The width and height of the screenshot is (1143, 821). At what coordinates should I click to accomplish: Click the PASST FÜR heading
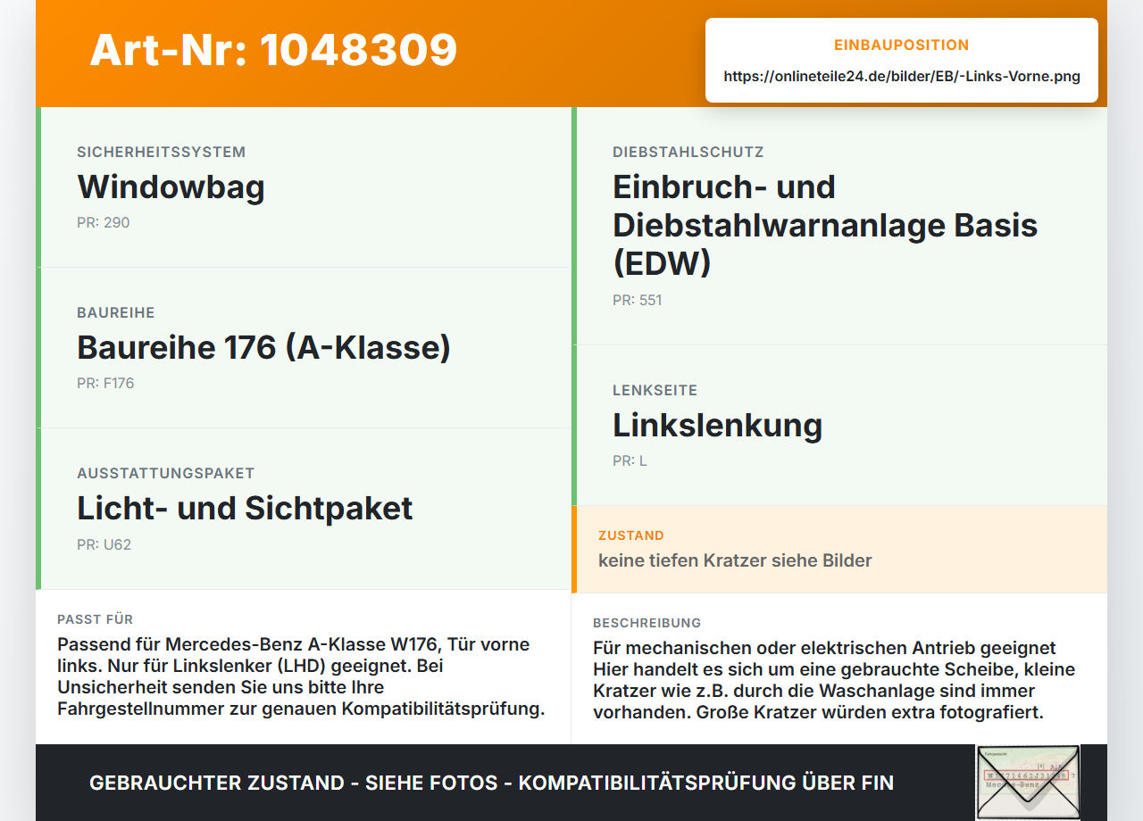(96, 619)
